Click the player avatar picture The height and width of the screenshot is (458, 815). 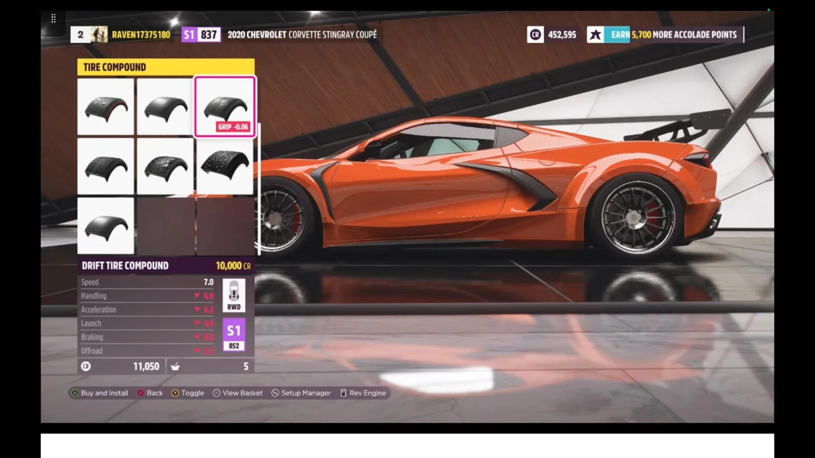(x=99, y=34)
